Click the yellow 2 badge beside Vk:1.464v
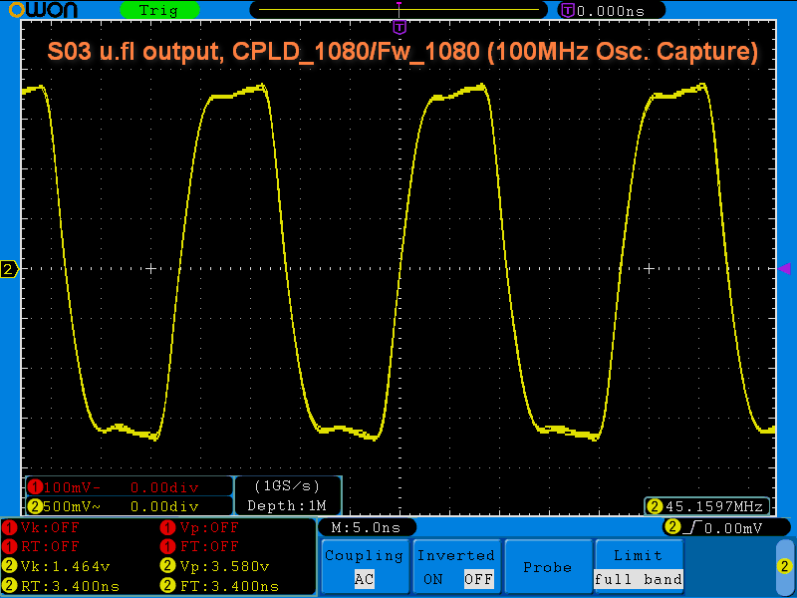Screen dimensions: 797x598 click(10, 566)
